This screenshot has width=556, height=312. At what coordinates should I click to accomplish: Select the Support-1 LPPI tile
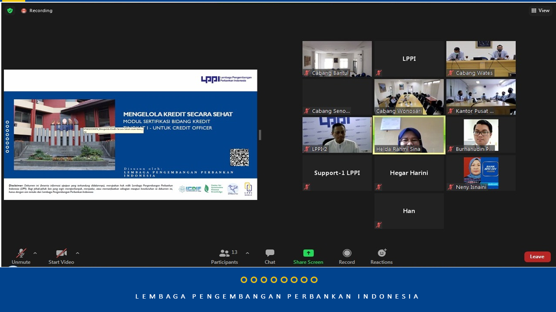pos(337,173)
